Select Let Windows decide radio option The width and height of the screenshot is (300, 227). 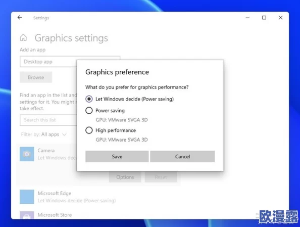(x=89, y=99)
